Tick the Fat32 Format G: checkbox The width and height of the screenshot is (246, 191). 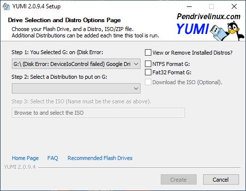(x=148, y=72)
